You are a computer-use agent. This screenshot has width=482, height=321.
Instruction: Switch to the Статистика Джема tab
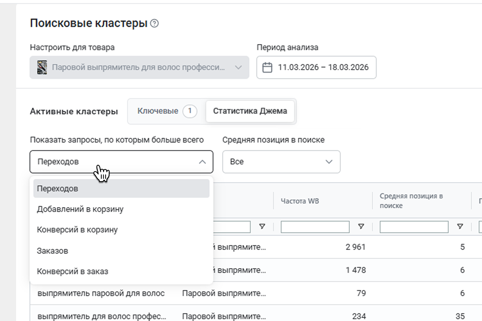250,111
